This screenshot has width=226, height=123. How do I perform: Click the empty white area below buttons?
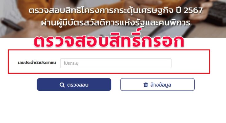pyautogui.click(x=113, y=107)
